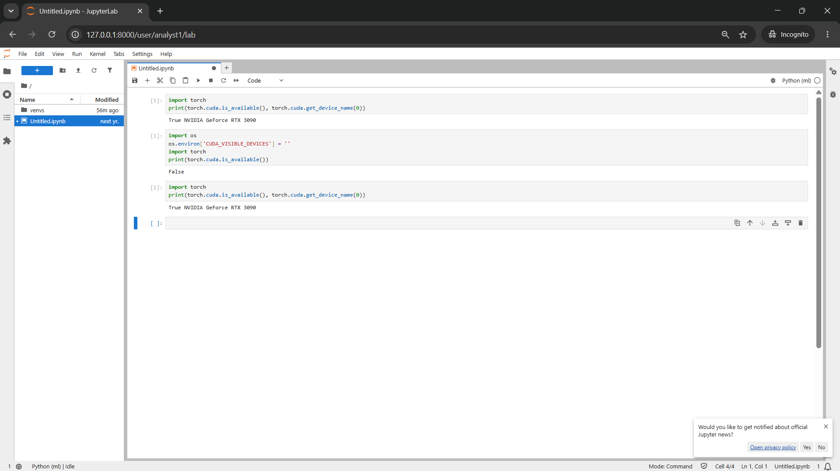The width and height of the screenshot is (840, 471).
Task: Insert a cell above the active cell
Action: click(x=775, y=223)
